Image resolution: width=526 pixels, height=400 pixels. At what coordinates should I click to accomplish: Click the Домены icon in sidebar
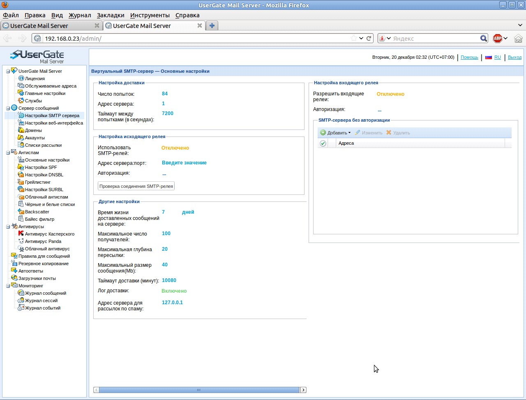pyautogui.click(x=21, y=130)
